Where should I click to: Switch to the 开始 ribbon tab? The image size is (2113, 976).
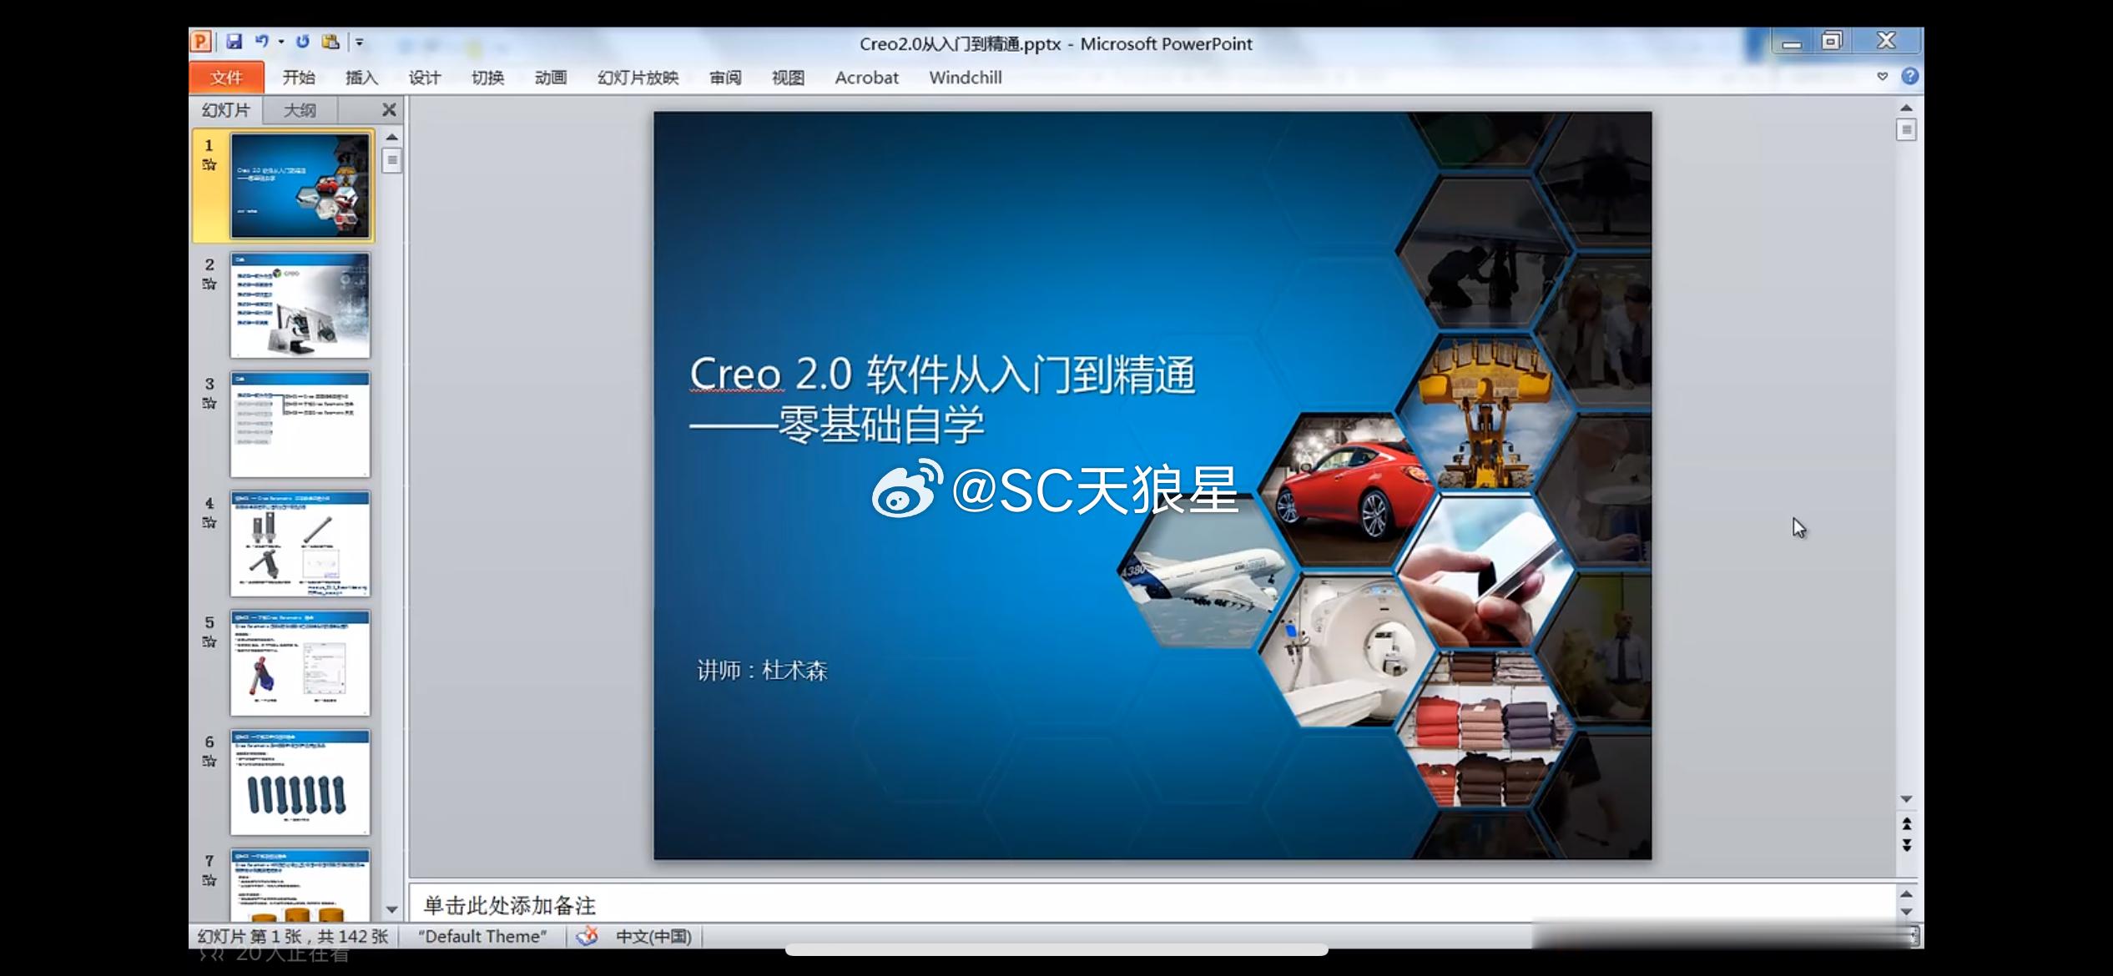tap(298, 78)
